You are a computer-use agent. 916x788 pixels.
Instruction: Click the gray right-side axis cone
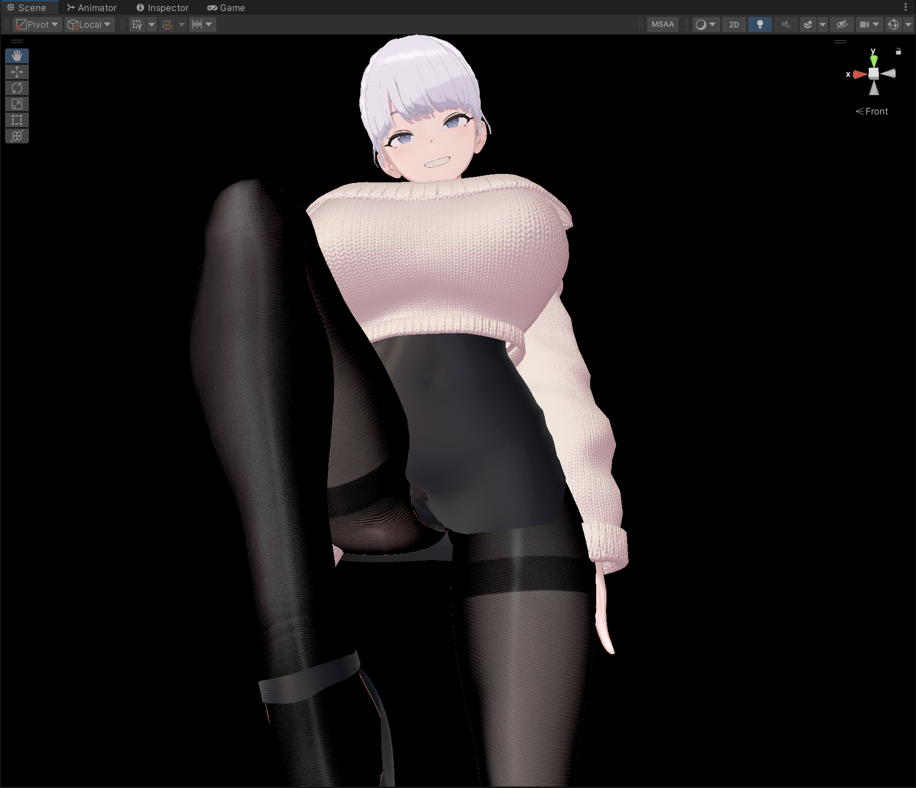coord(888,73)
